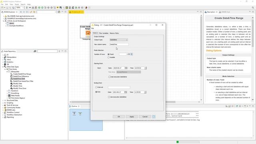The width and height of the screenshot is (256, 144).
Task: Expand the Transform folder in repository
Action: tap(7, 91)
